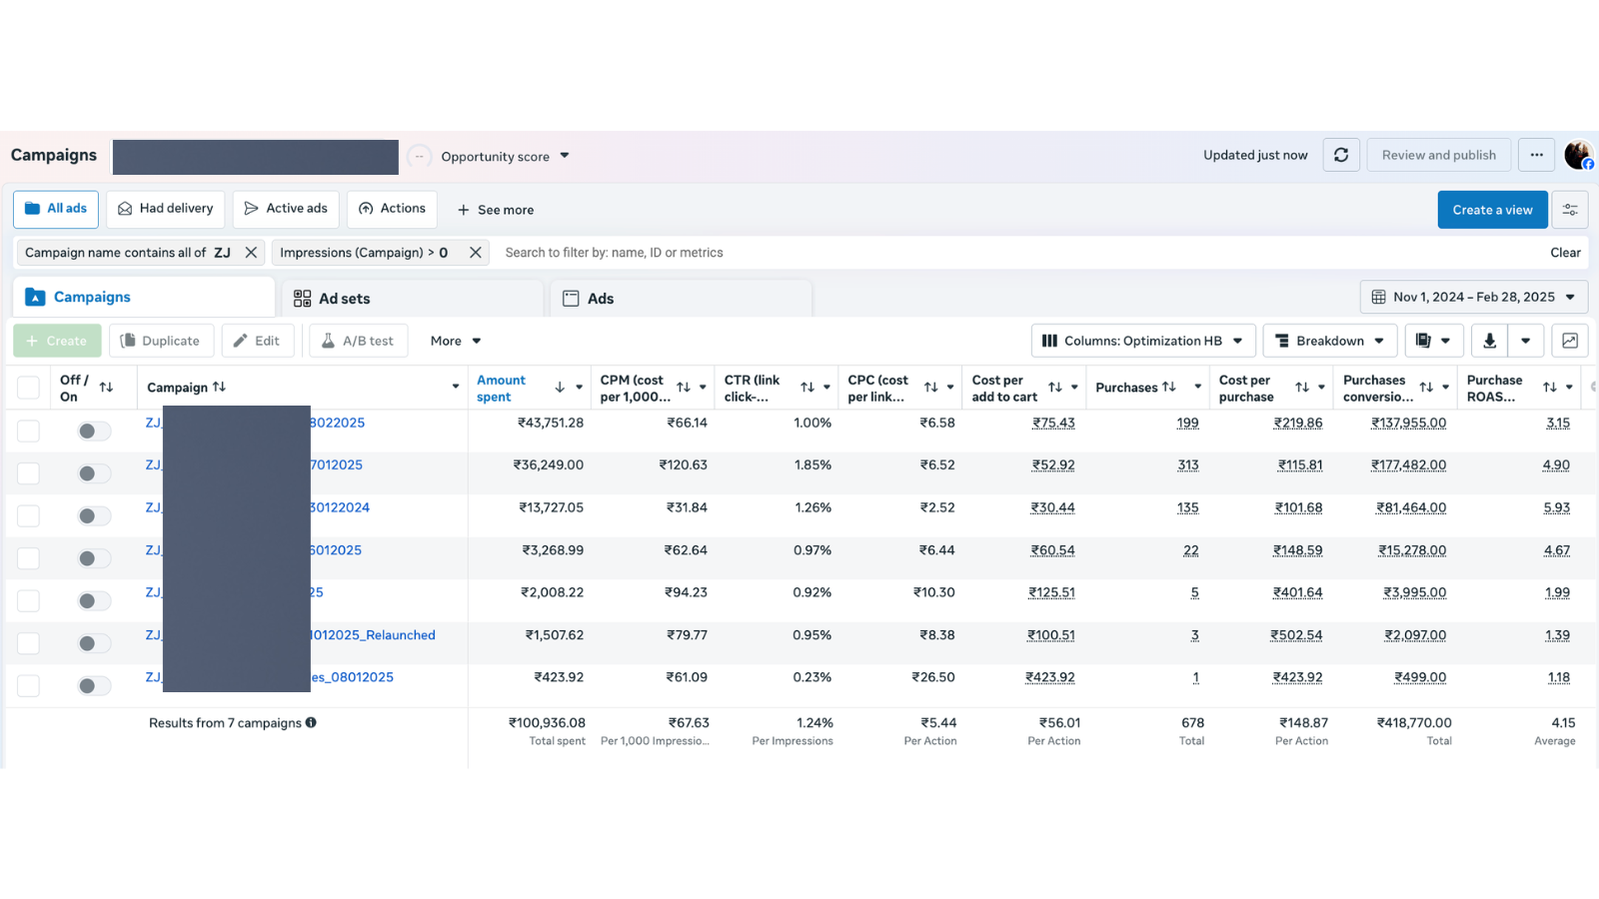The width and height of the screenshot is (1599, 899).
Task: Sort by CTR column arrows
Action: [x=807, y=388]
